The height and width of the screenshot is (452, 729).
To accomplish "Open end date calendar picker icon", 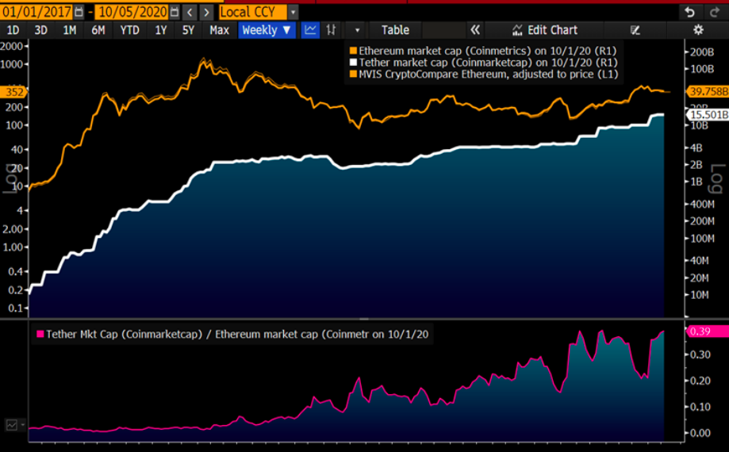I will point(174,12).
